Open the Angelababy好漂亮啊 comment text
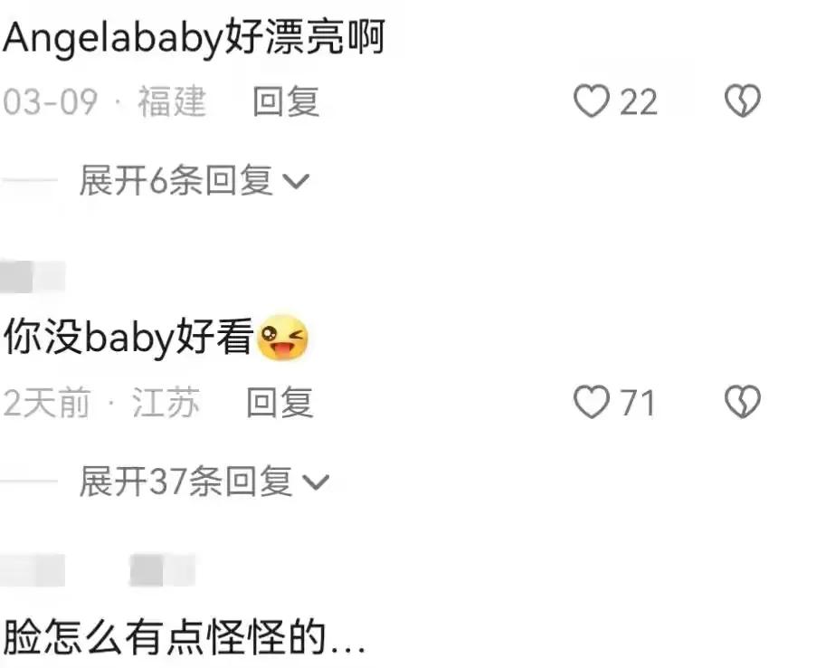 point(194,37)
